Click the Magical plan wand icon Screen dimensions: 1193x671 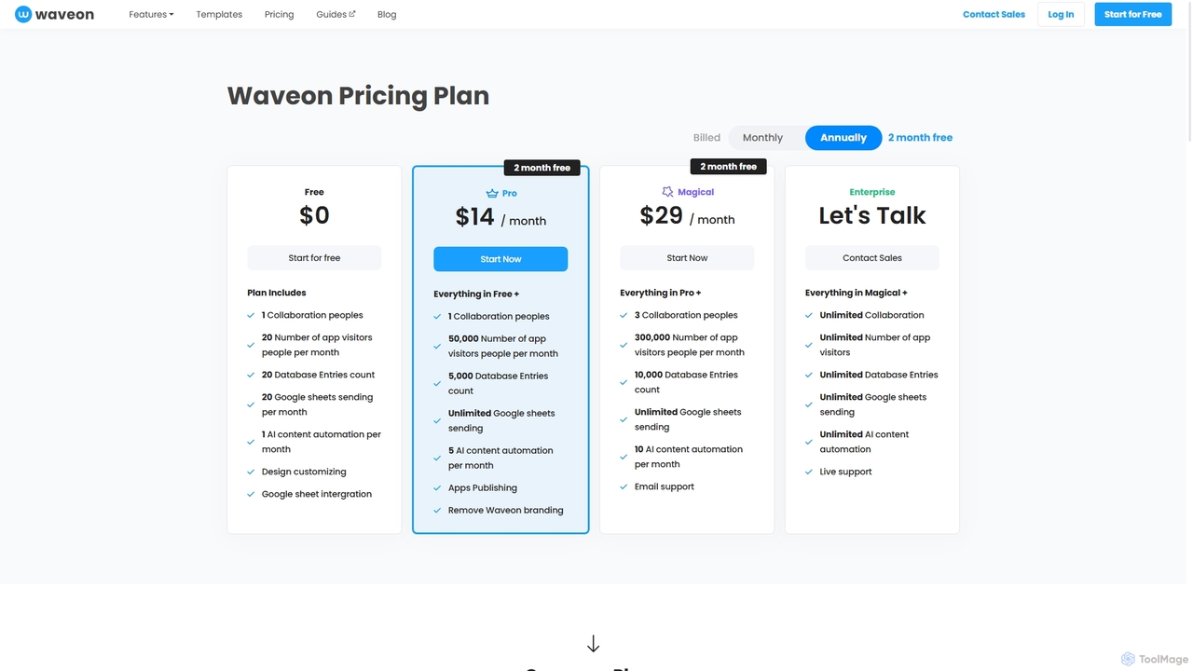pyautogui.click(x=667, y=192)
